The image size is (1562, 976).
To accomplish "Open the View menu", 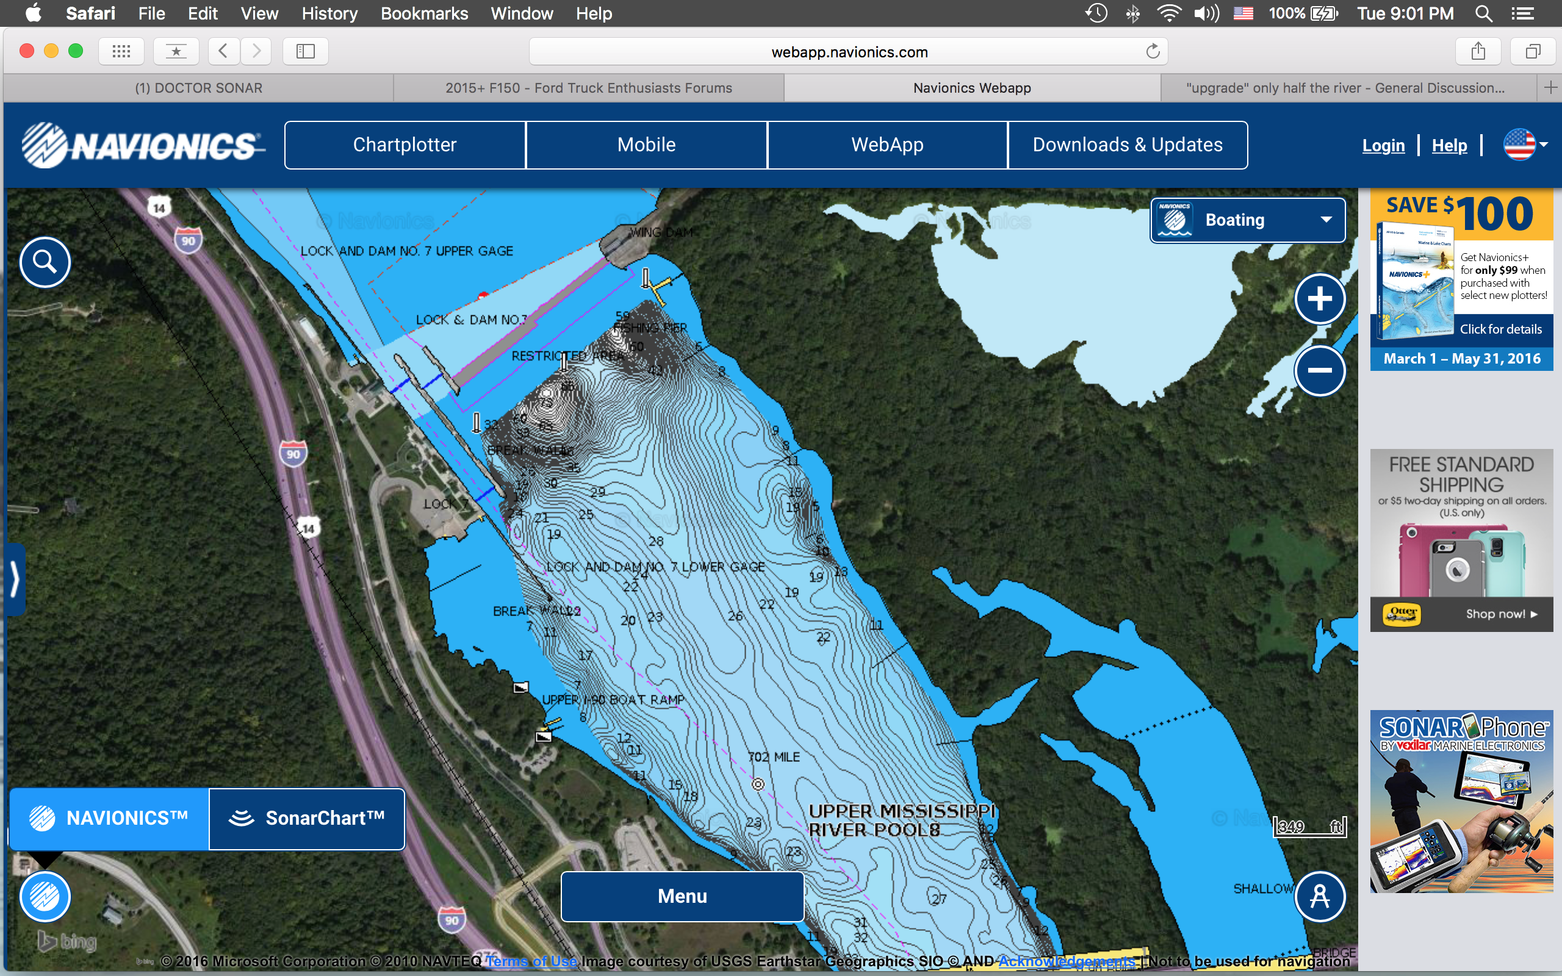I will click(259, 13).
